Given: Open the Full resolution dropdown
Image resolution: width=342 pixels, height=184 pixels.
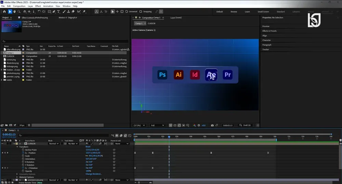Looking at the screenshot, I should point(157,126).
